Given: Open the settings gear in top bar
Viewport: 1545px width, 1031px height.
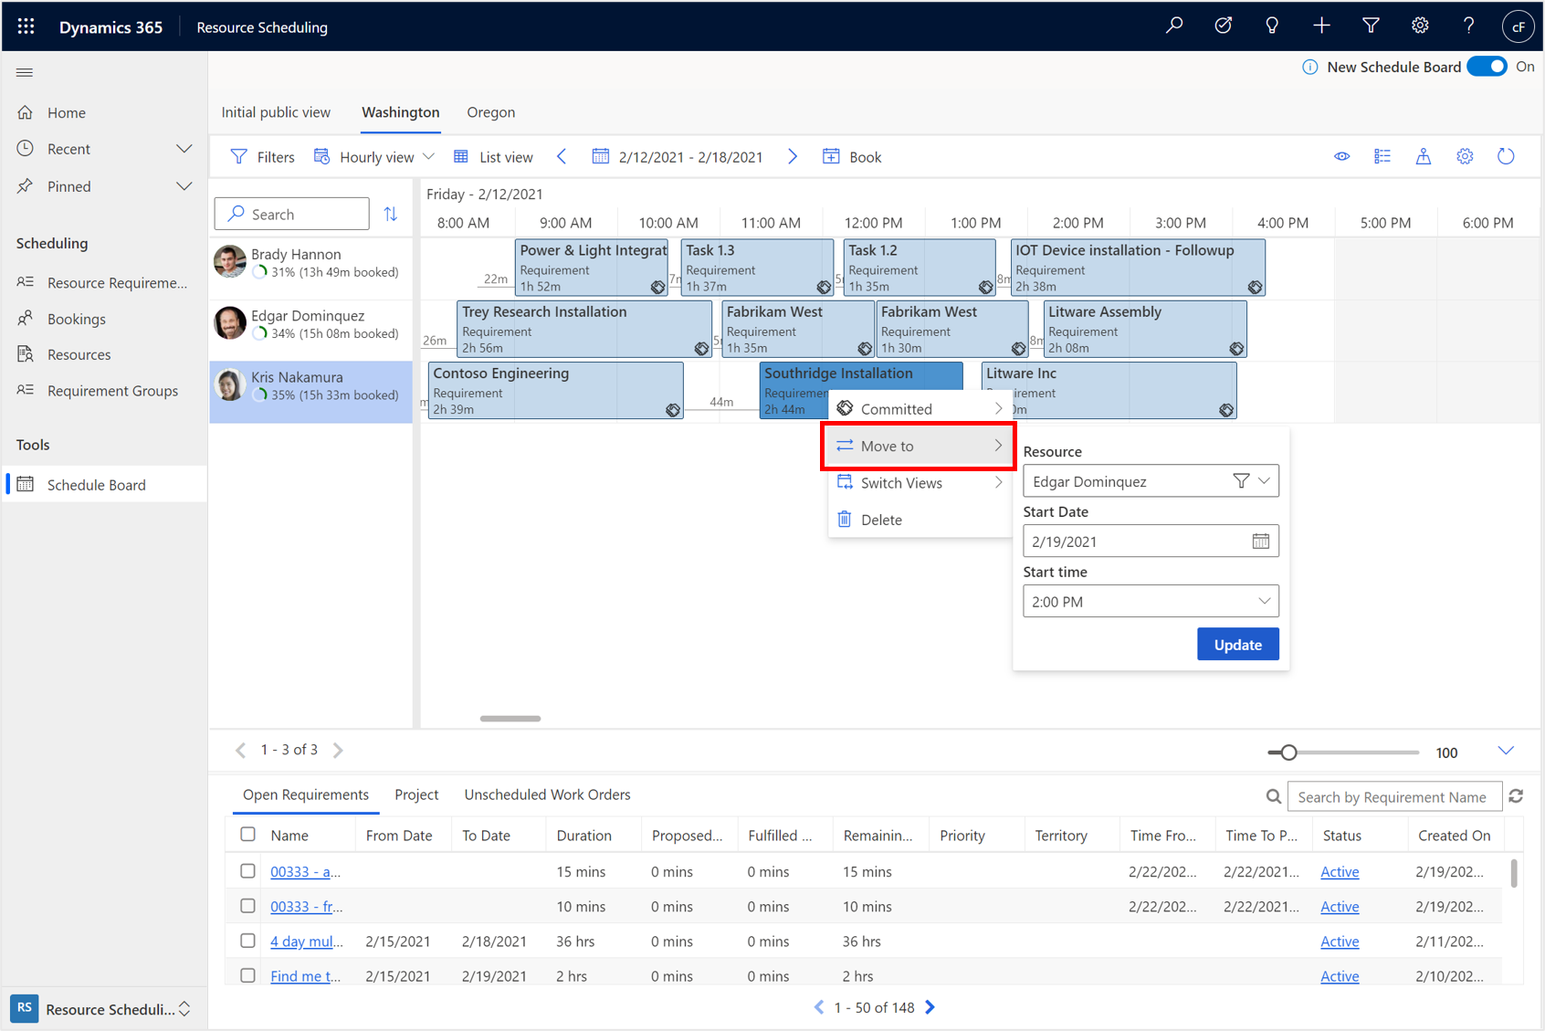Looking at the screenshot, I should [1420, 26].
